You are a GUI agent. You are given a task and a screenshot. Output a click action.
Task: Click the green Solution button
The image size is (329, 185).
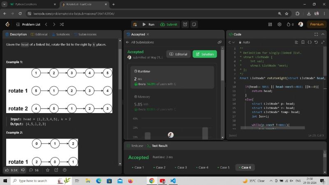tap(204, 54)
